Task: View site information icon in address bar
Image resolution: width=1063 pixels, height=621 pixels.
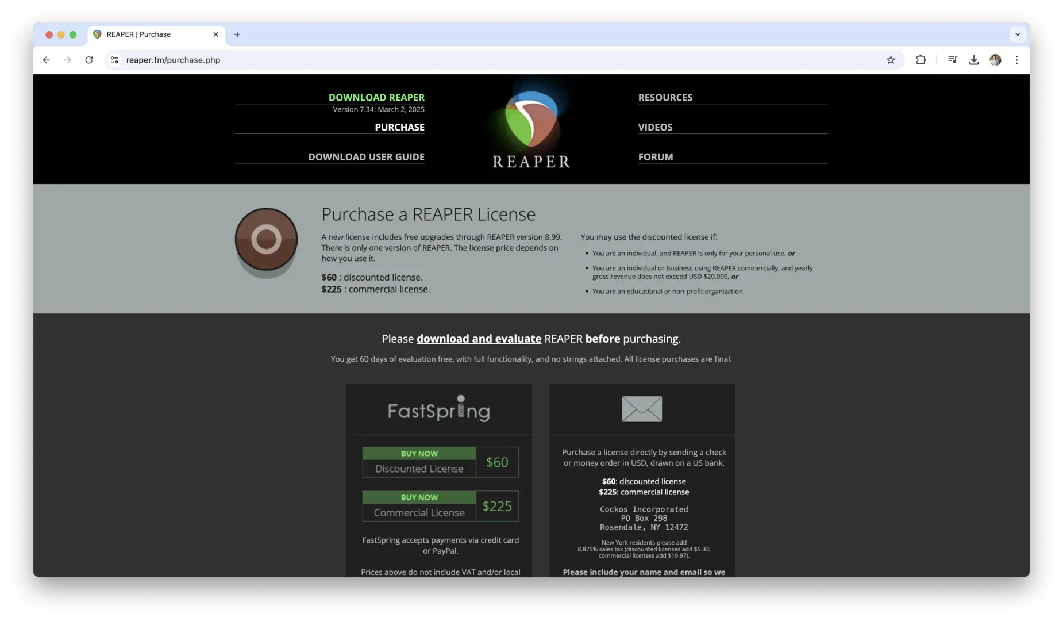Action: (x=114, y=60)
